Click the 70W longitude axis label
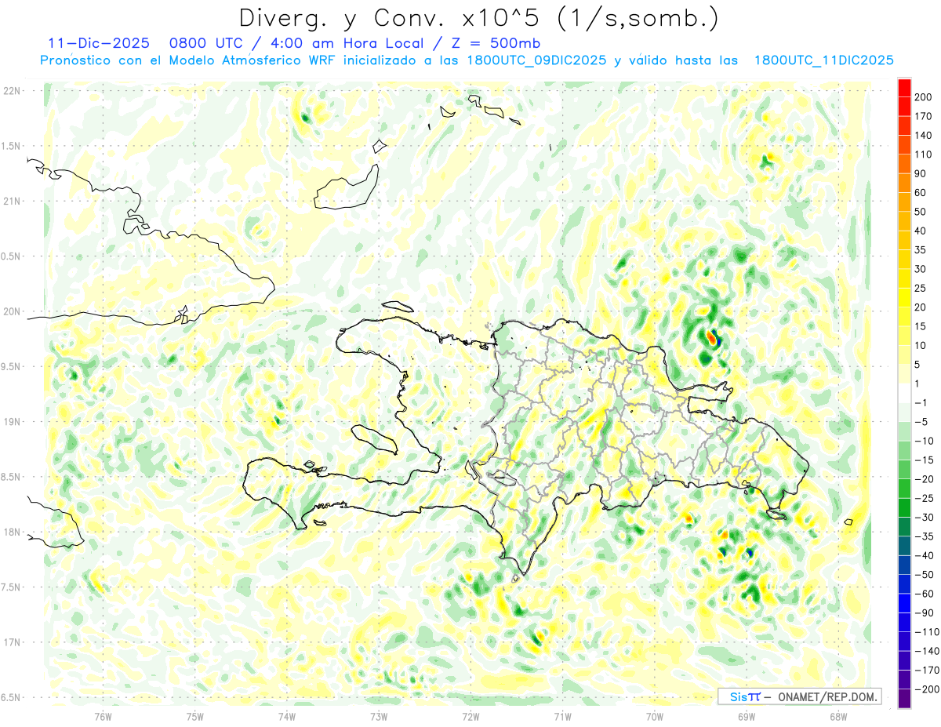The image size is (941, 727). coord(655,717)
